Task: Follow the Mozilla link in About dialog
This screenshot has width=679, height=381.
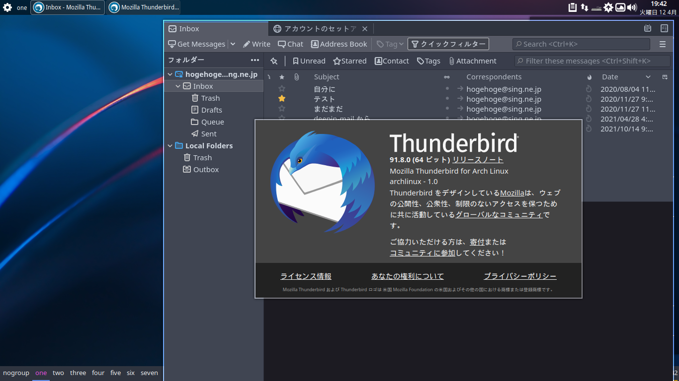Action: [x=512, y=192]
